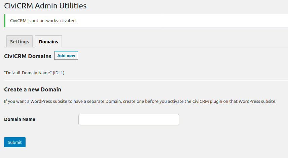The width and height of the screenshot is (288, 158).
Task: Focus the Domain Name text field
Action: (x=129, y=120)
